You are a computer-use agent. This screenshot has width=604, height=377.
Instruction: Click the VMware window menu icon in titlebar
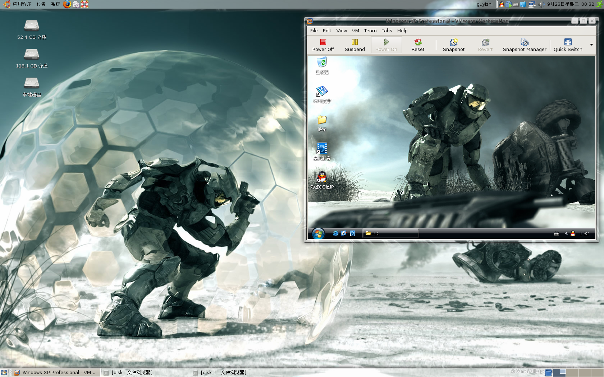(x=310, y=21)
